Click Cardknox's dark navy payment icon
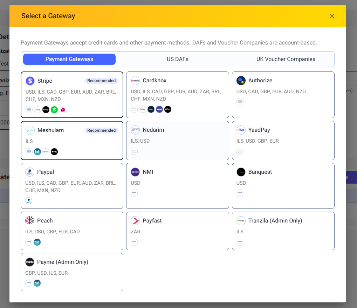Screen dimensions: 357x308 pyautogui.click(x=151, y=109)
